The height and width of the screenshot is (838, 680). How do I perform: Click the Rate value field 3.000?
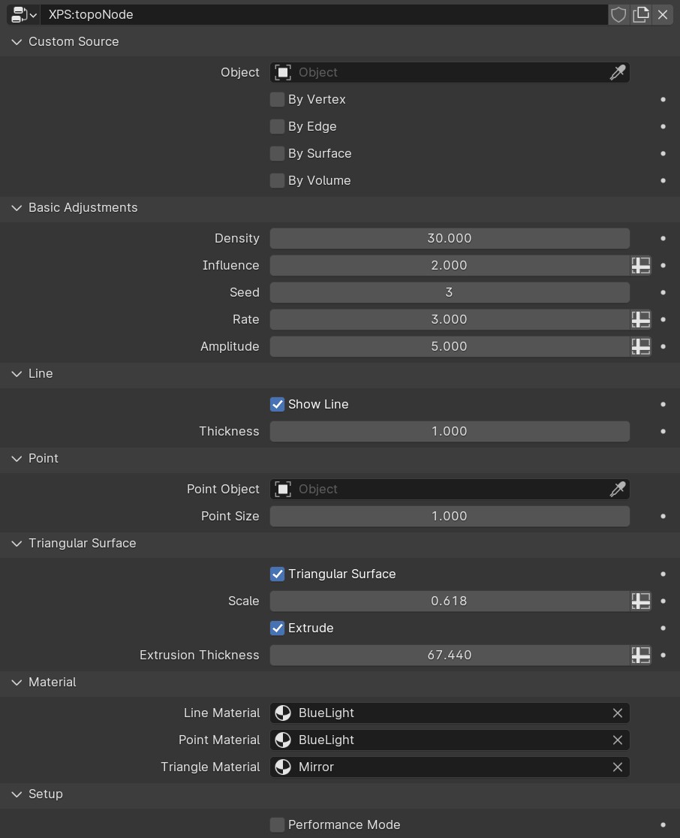[450, 319]
